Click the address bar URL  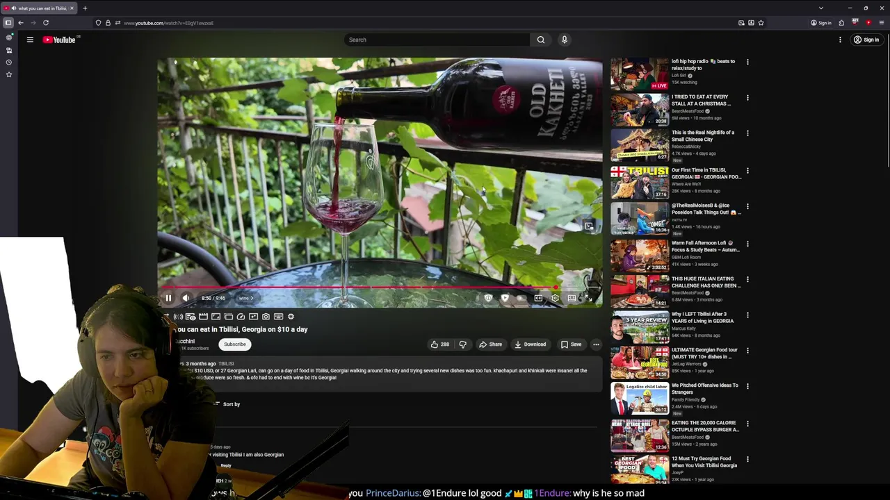pyautogui.click(x=168, y=23)
